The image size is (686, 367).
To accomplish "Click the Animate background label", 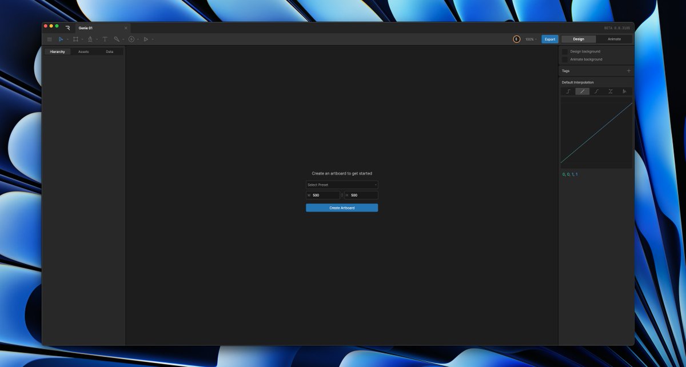I will click(586, 59).
